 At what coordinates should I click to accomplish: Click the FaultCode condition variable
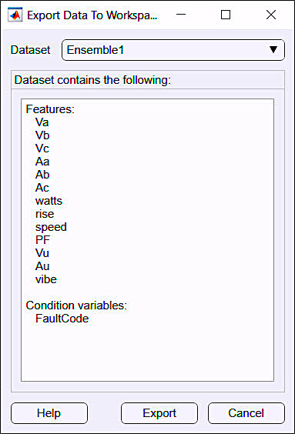[62, 319]
